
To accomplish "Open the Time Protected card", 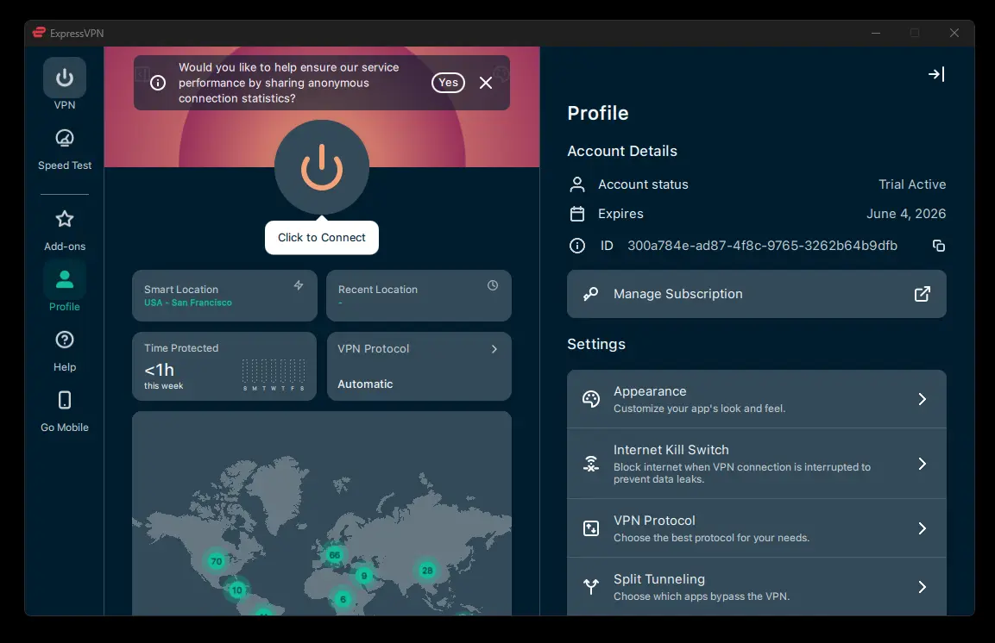I will 224,366.
